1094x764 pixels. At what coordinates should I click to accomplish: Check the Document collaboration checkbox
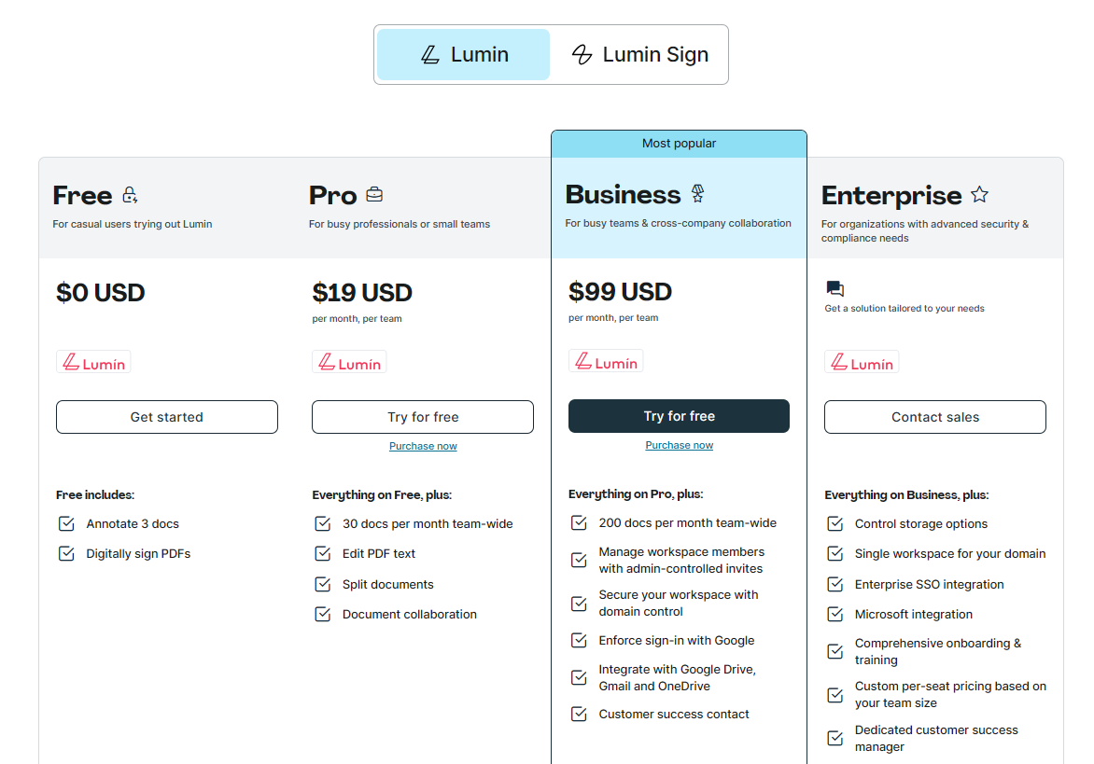(322, 614)
